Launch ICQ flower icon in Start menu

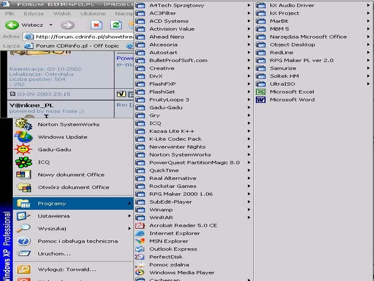[23, 162]
